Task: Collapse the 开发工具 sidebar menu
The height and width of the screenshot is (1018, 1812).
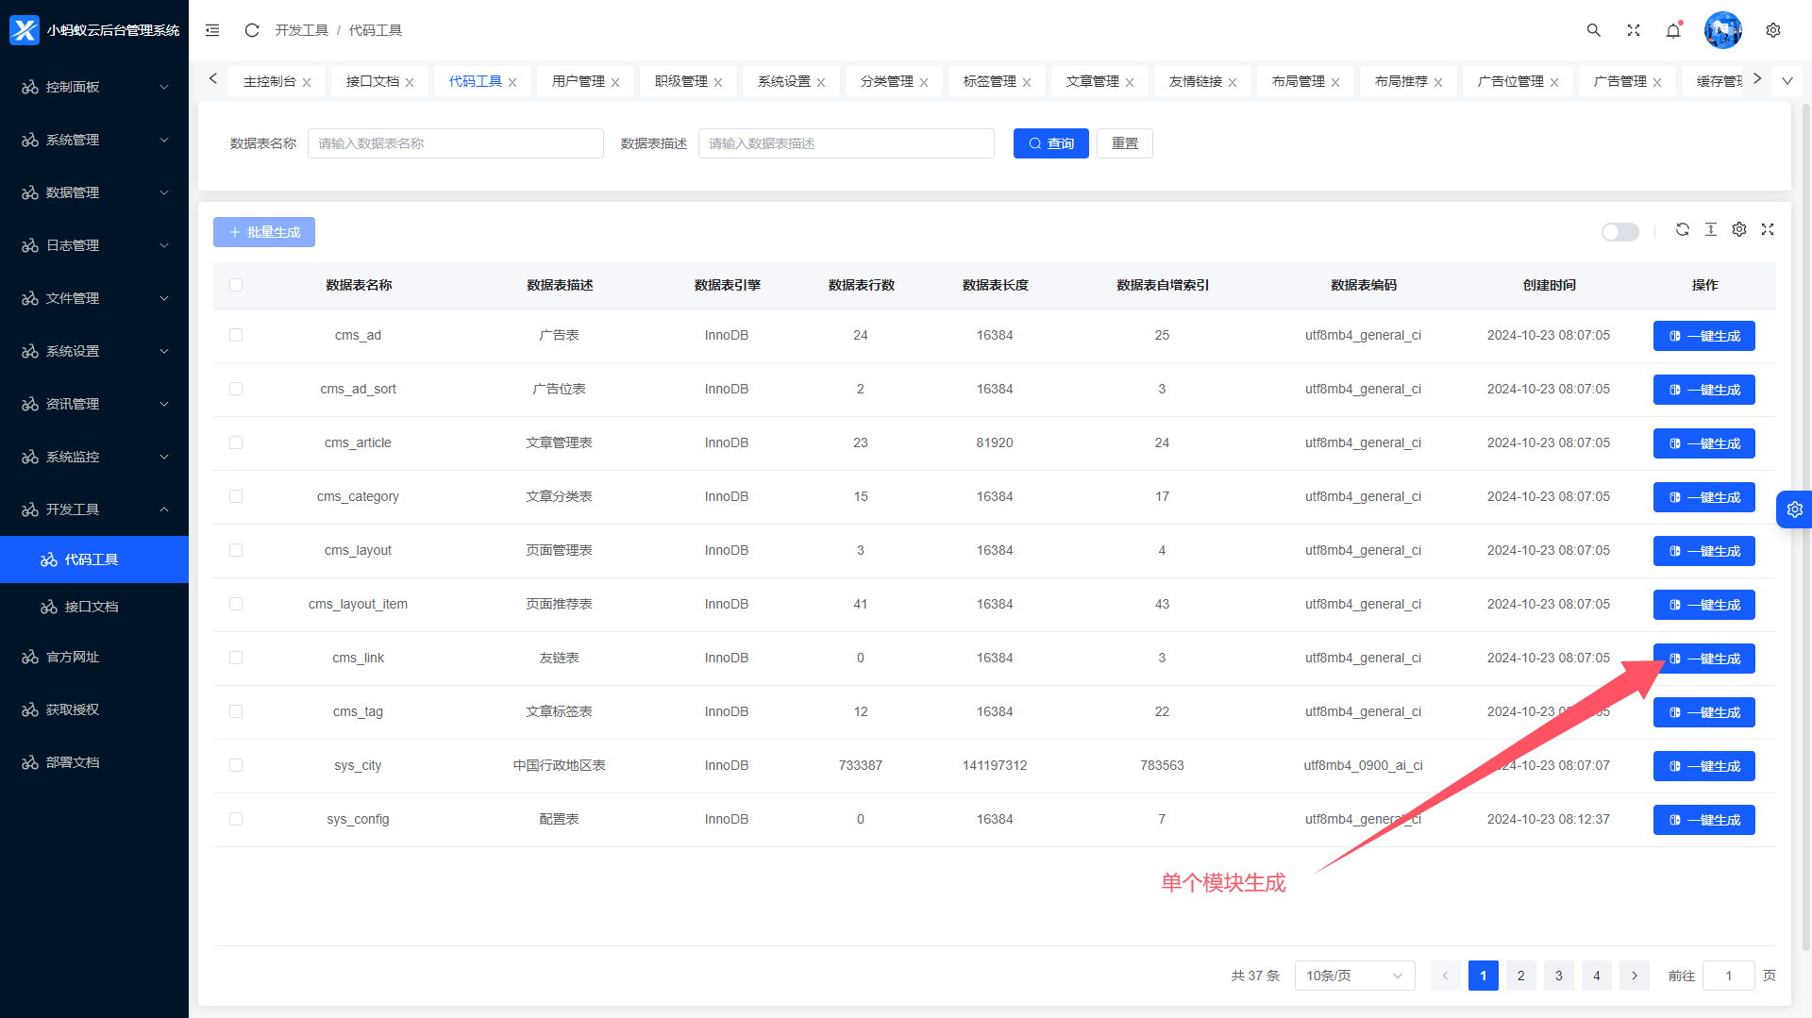Action: pyautogui.click(x=94, y=509)
